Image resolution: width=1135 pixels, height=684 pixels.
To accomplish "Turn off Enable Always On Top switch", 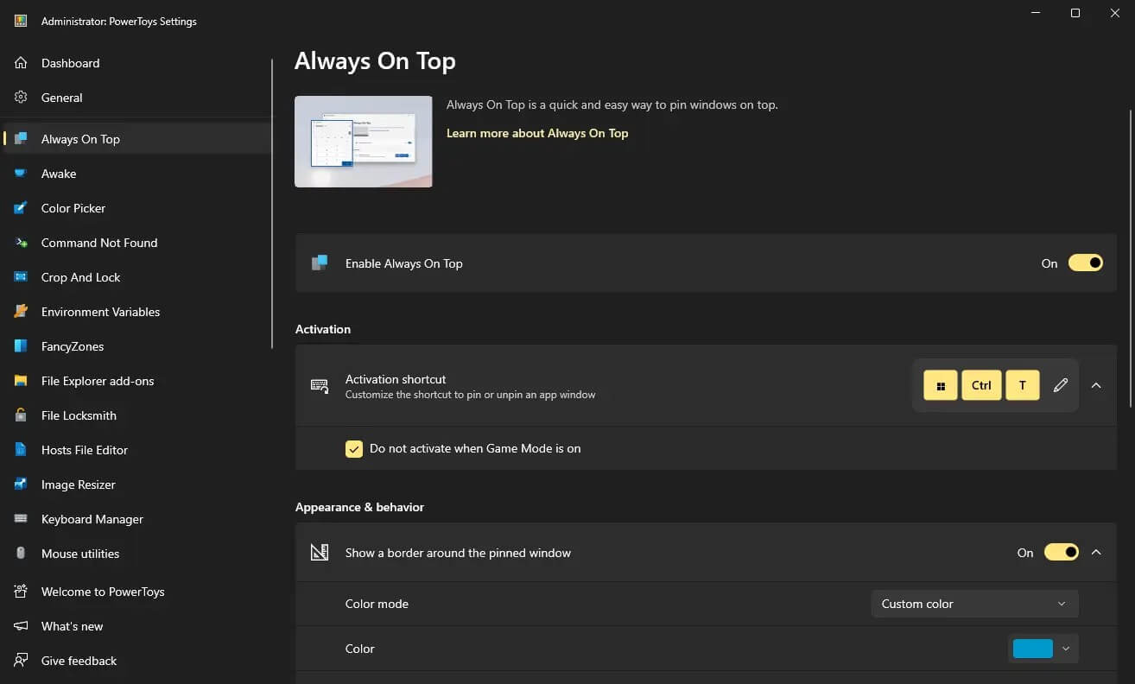I will pyautogui.click(x=1086, y=263).
